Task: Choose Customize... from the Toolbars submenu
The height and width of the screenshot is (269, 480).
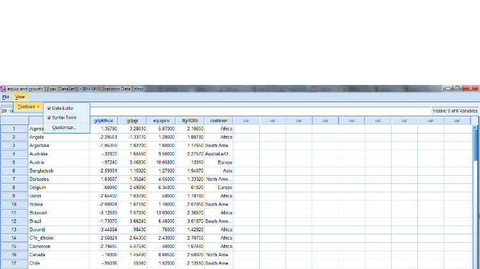Action: click(64, 127)
